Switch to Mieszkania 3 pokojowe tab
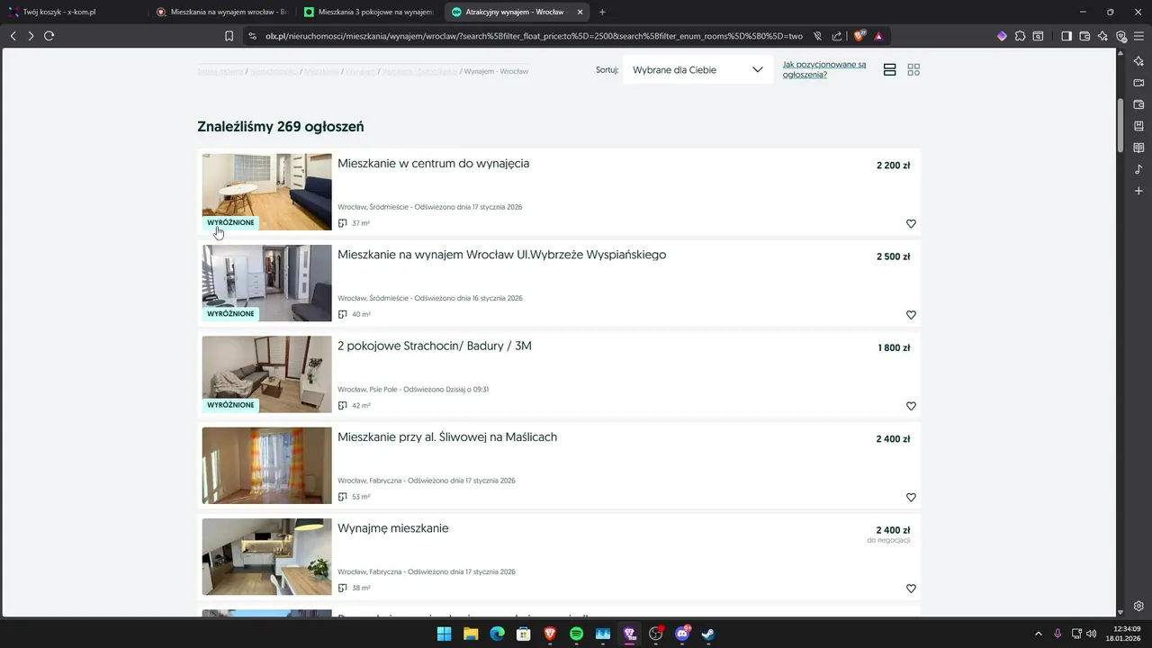 (368, 12)
